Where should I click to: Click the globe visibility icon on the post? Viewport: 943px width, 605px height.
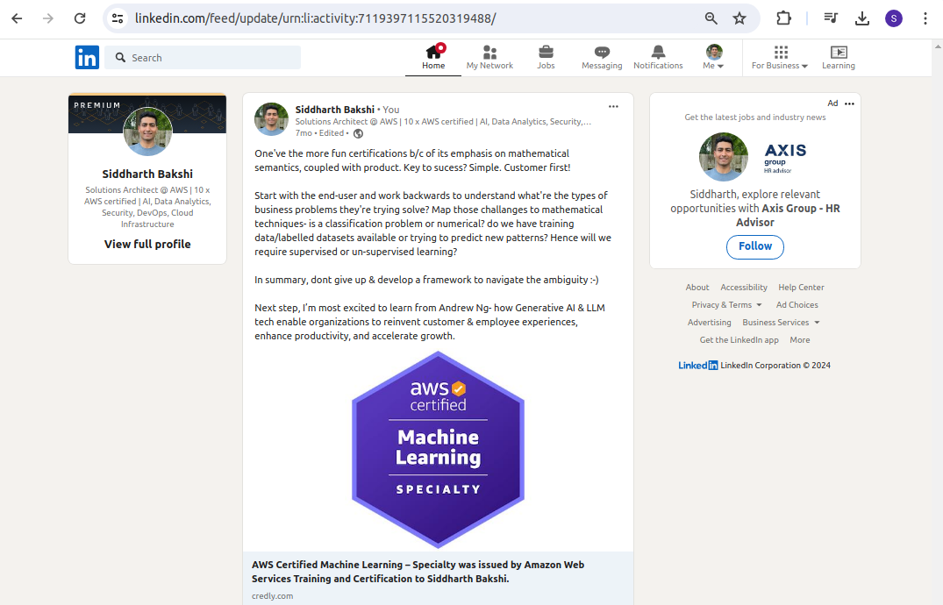click(359, 133)
